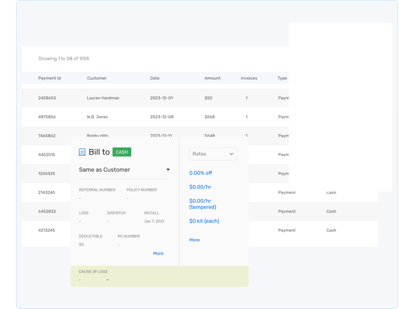402x309 pixels.
Task: Click the Invoices column header
Action: [x=249, y=78]
